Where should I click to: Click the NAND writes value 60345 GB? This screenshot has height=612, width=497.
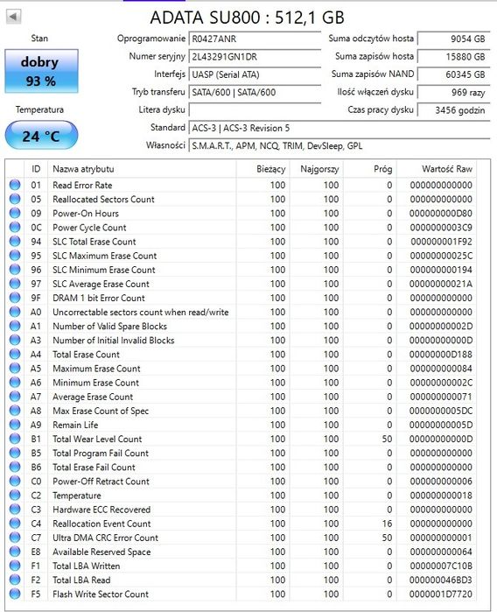point(453,74)
